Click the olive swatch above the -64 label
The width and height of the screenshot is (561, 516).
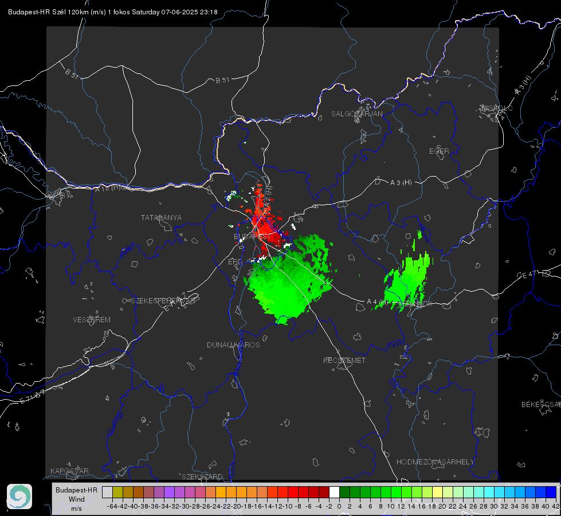[117, 492]
